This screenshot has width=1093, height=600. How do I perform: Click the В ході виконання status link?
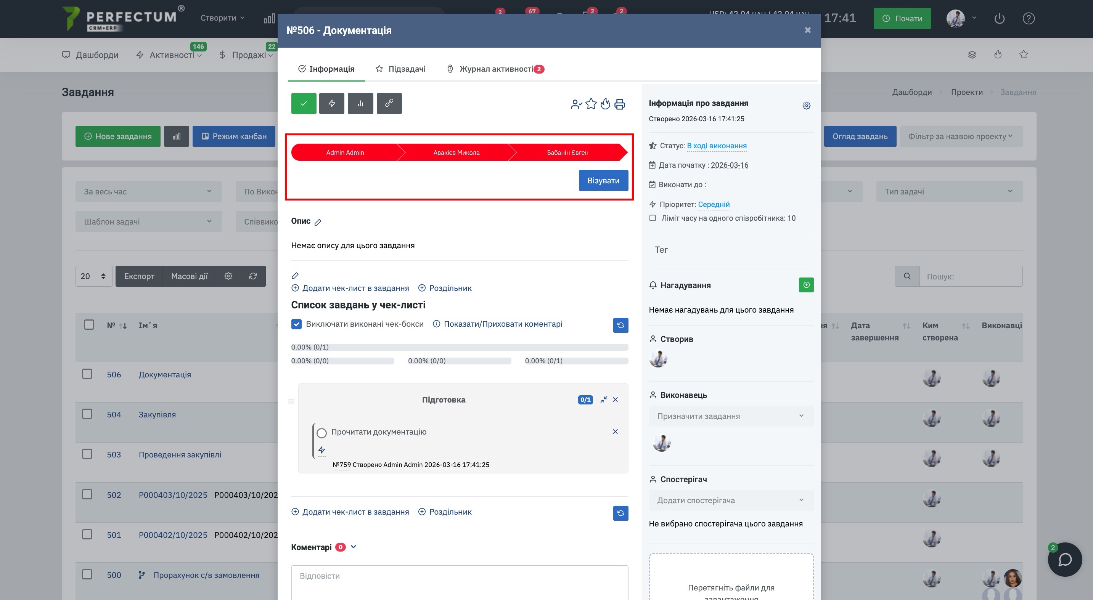[716, 146]
